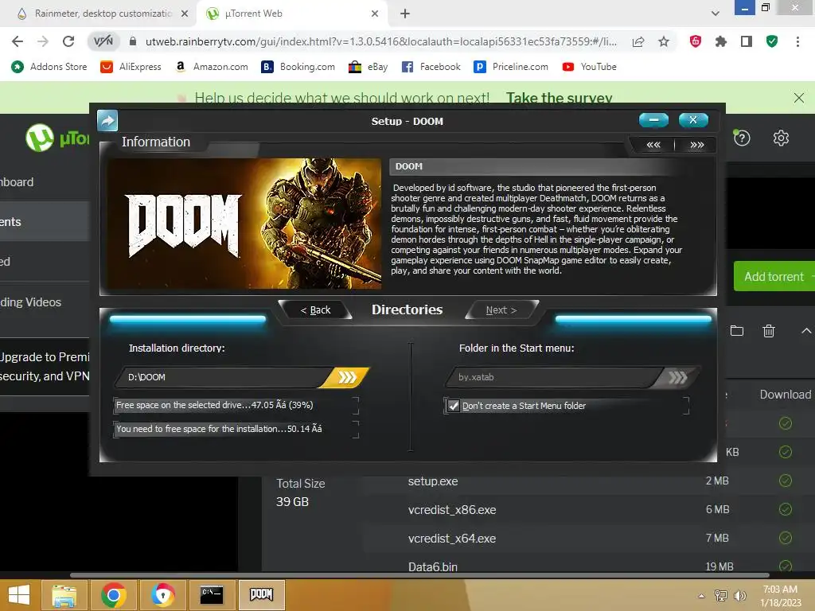
Task: Open YouTube bookmark
Action: pos(590,67)
